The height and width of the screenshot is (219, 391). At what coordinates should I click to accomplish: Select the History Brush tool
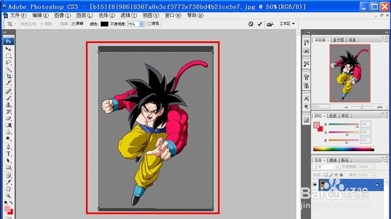(x=8, y=111)
